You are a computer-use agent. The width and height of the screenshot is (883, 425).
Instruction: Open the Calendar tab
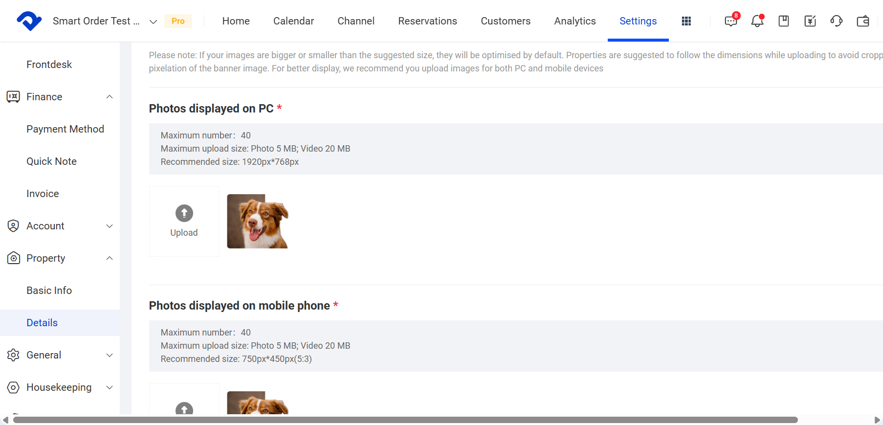pos(293,21)
